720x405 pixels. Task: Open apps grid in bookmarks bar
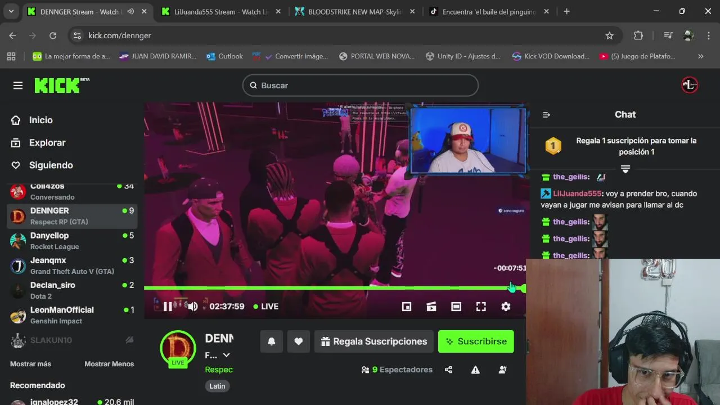tap(11, 56)
